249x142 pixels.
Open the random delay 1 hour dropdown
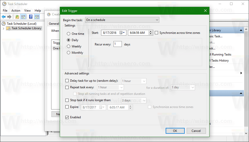(134, 81)
